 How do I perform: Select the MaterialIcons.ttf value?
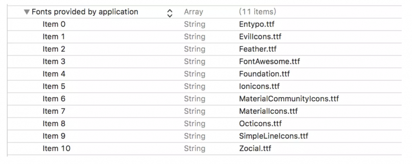[x=268, y=111]
